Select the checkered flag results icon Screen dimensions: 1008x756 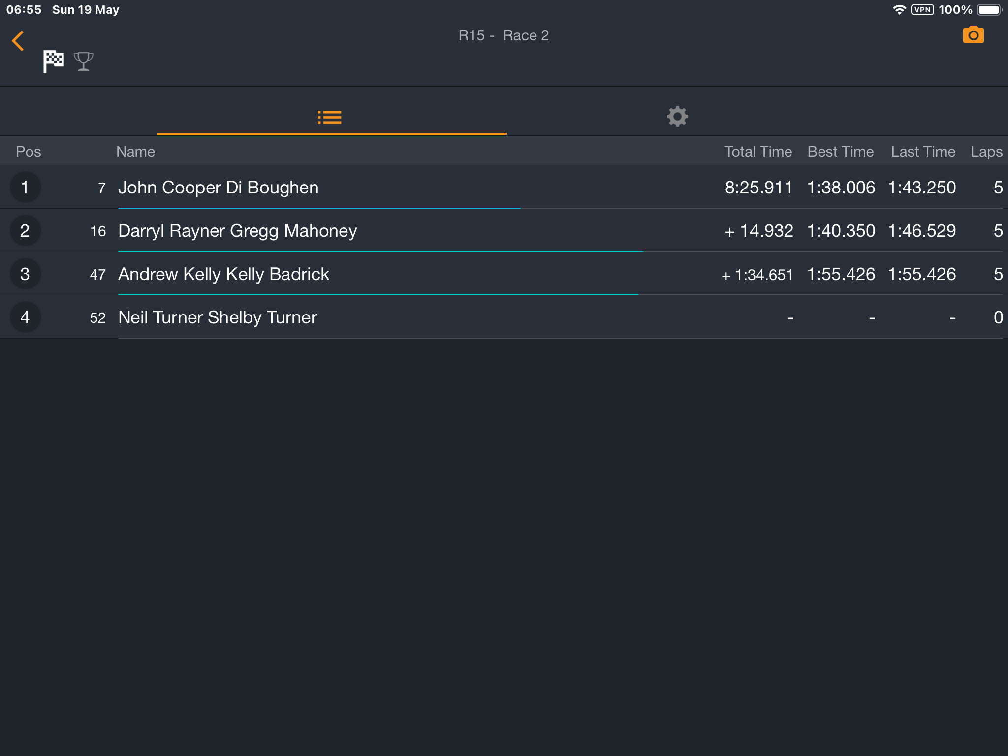[54, 62]
